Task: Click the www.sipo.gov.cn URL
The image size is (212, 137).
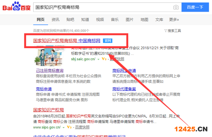Action: pos(47,127)
